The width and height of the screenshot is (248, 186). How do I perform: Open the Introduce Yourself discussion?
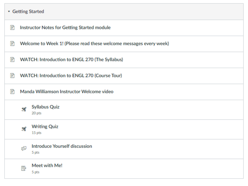pyautogui.click(x=62, y=146)
